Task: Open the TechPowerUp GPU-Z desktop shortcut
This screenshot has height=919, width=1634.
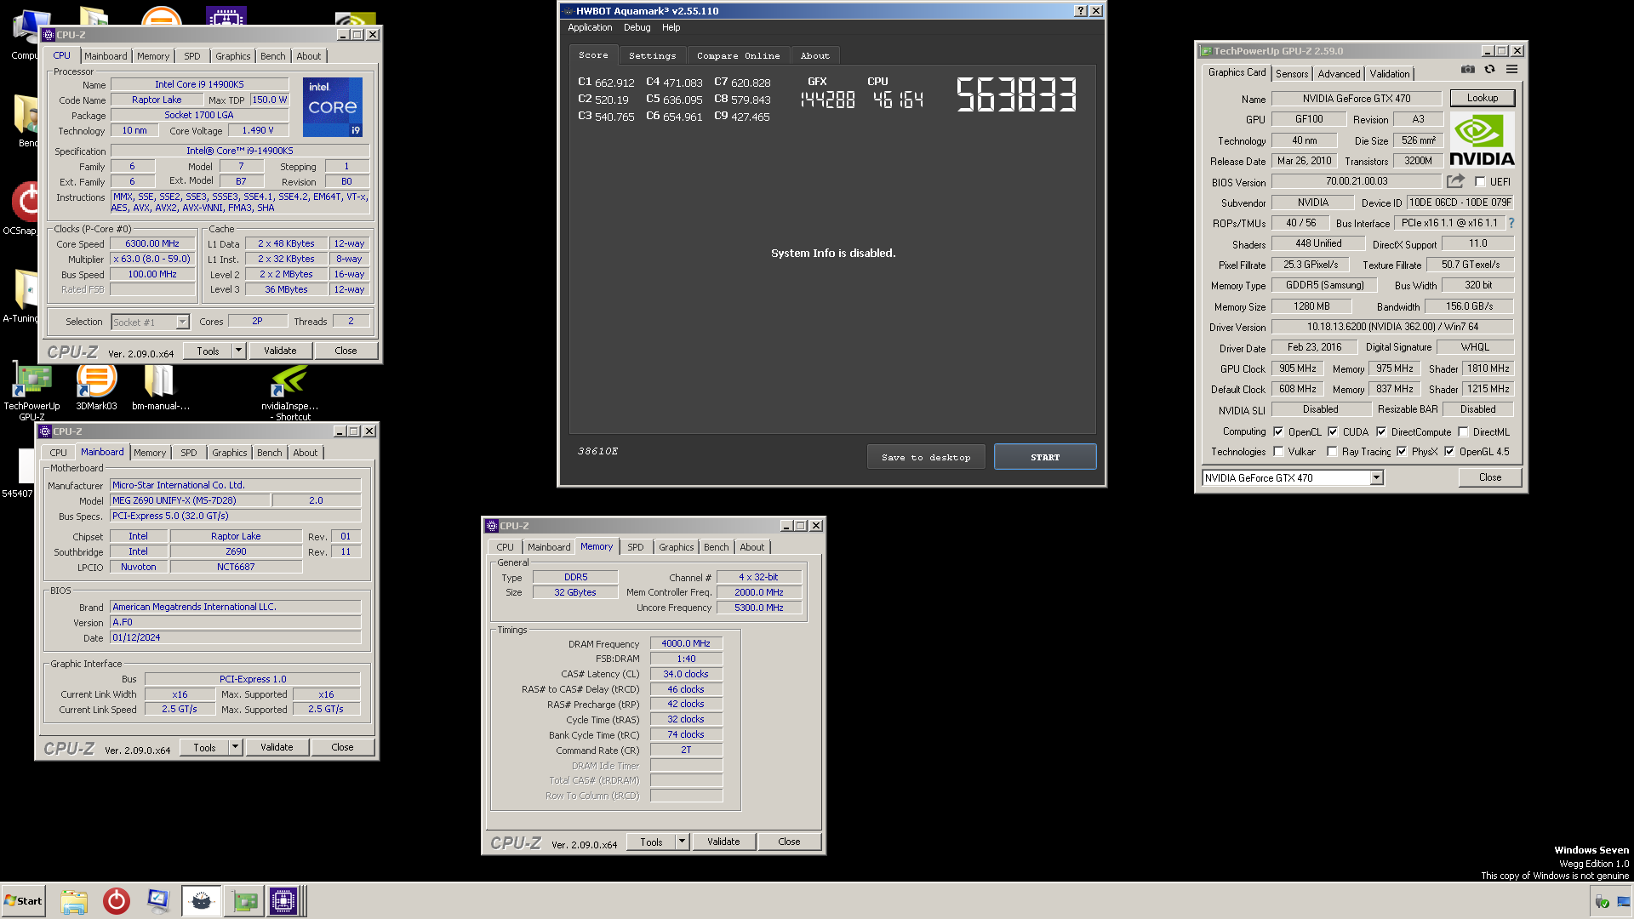Action: click(x=31, y=389)
